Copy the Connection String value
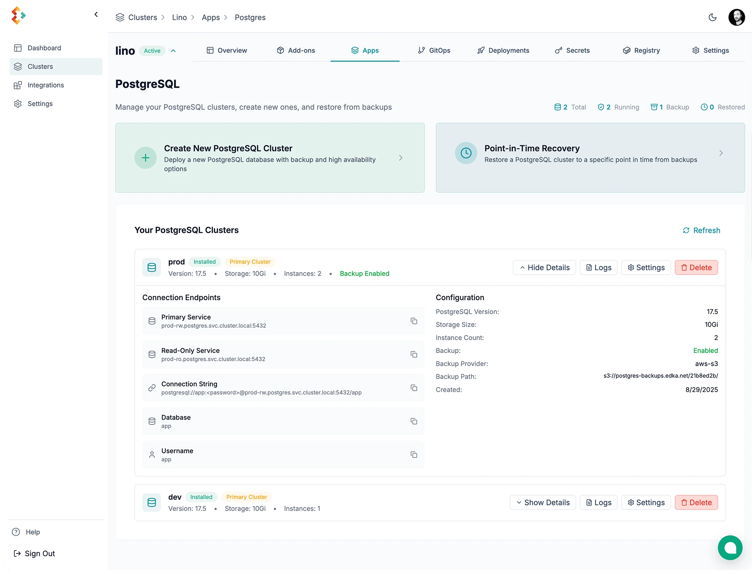The height and width of the screenshot is (574, 756). coord(413,388)
